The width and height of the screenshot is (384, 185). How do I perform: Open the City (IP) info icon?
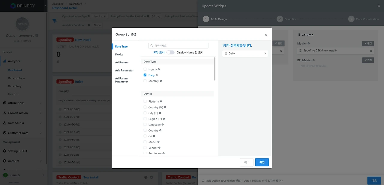(x=160, y=113)
